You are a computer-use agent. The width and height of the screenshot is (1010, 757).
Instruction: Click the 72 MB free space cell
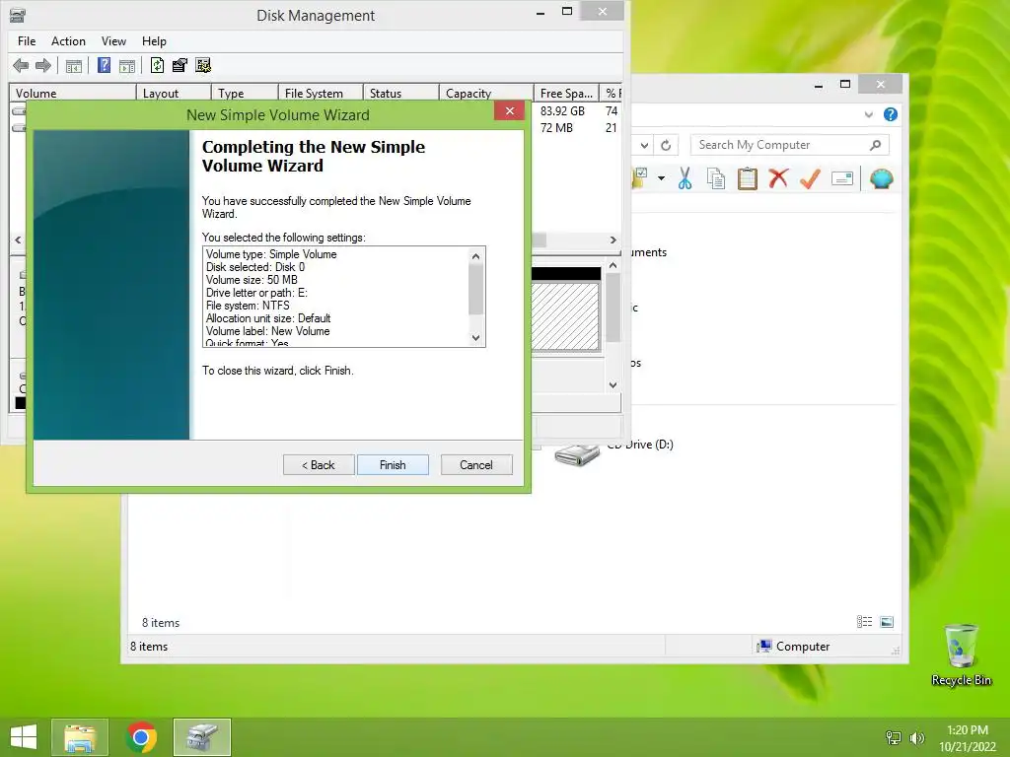(x=556, y=128)
